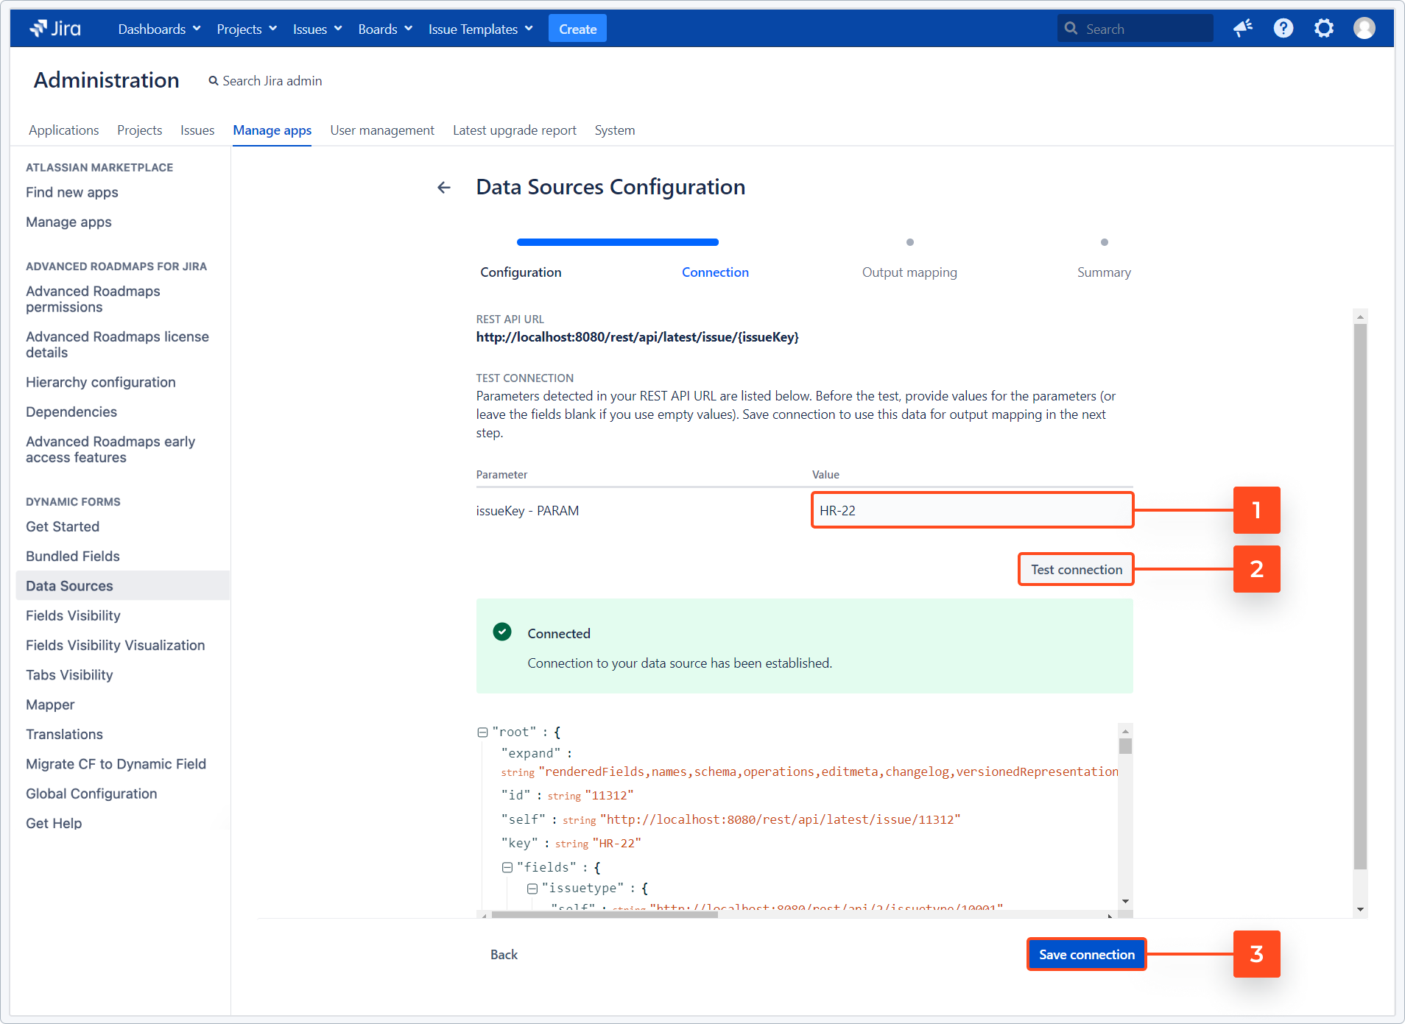Image resolution: width=1405 pixels, height=1024 pixels.
Task: Open Migrate CF to Dynamic Field
Action: [116, 764]
